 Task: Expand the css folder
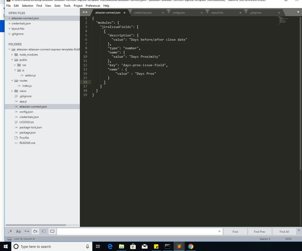15,65
